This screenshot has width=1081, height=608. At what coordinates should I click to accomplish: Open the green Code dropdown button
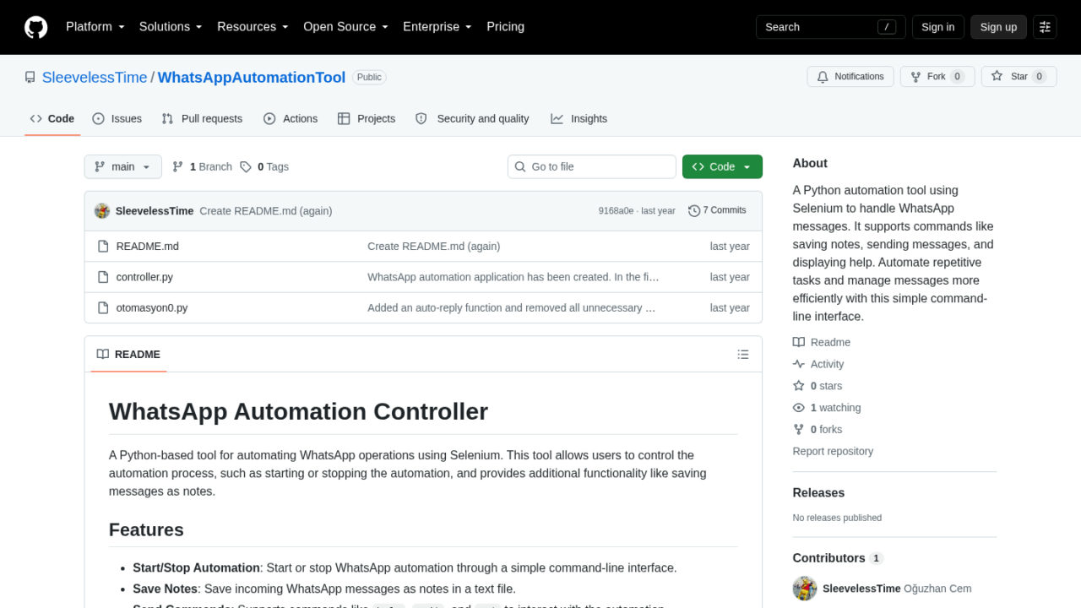point(722,167)
